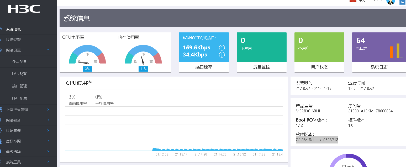The image size is (406, 167).
Task: Open the admin user avatar
Action: (391, 2)
